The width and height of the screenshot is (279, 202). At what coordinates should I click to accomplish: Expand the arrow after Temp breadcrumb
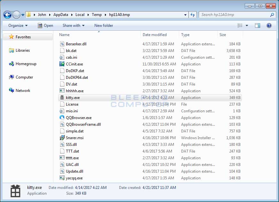tap(106, 15)
